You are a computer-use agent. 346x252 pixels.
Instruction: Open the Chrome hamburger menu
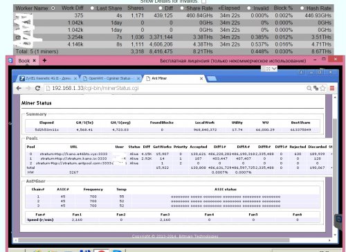pyautogui.click(x=332, y=88)
